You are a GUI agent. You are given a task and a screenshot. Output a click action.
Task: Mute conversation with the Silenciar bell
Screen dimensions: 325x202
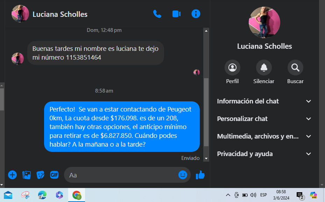pos(264,68)
